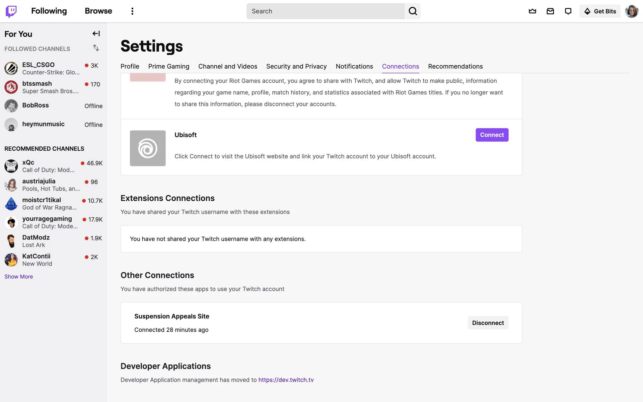Switch to Security and Privacy tab
The image size is (643, 402).
point(296,66)
